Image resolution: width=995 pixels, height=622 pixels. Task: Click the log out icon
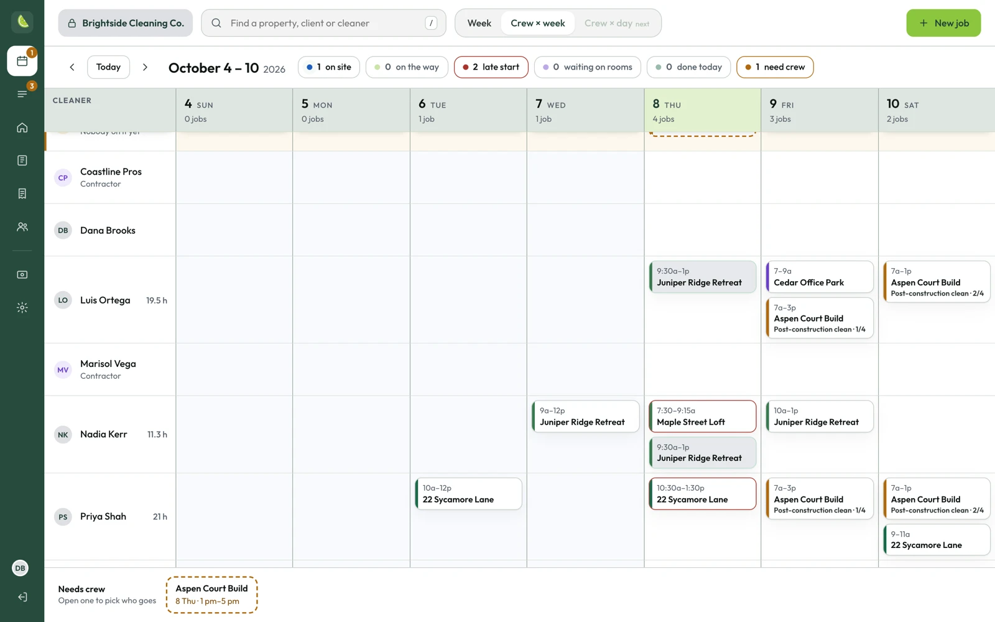(x=22, y=597)
